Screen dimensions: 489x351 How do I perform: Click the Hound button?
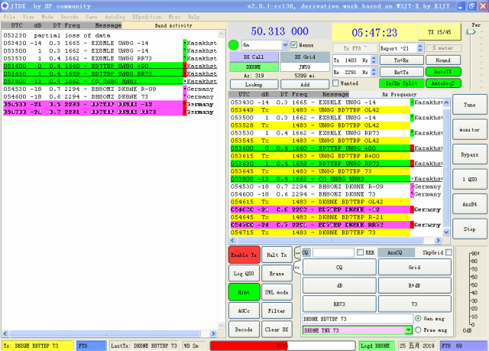pos(443,60)
